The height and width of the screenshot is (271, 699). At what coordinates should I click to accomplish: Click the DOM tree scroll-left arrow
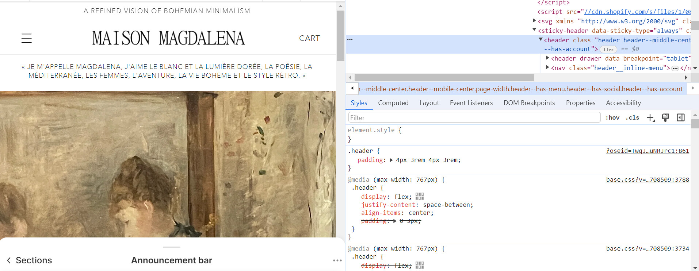coord(350,77)
